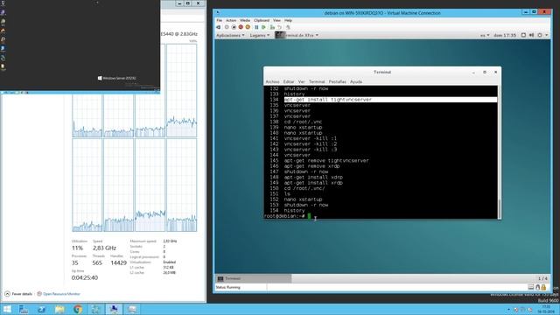Click the Terminal window vertical scrollbar
560x315 pixels.
(500, 151)
